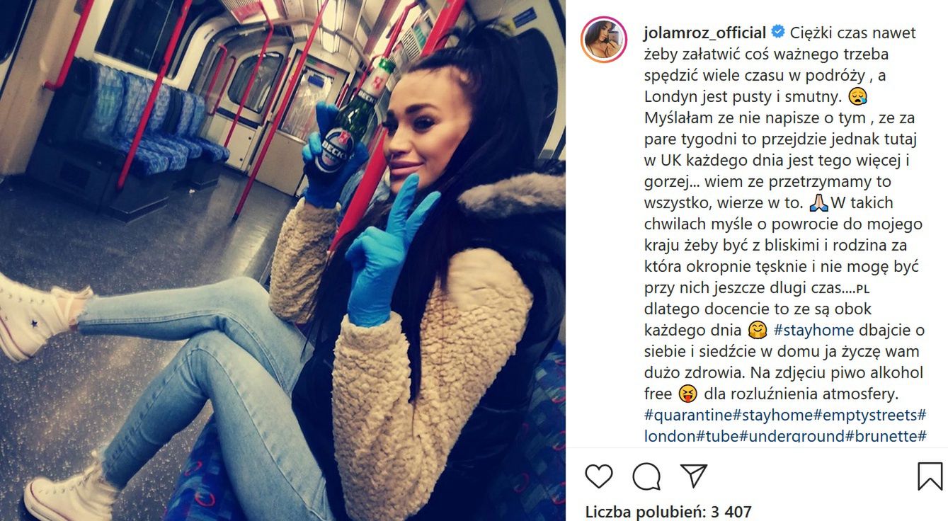Open the #underground hashtag
948x521 pixels.
[x=793, y=436]
